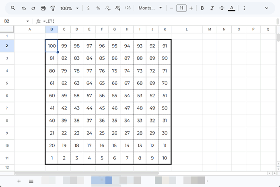Image resolution: width=280 pixels, height=187 pixels.
Task: Add a new sheet with plus button
Action: tap(19, 181)
